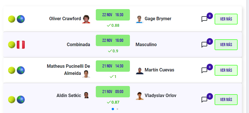Click tennis ball icon in Oliver Crawford row
Image resolution: width=249 pixels, height=113 pixels.
(x=12, y=19)
